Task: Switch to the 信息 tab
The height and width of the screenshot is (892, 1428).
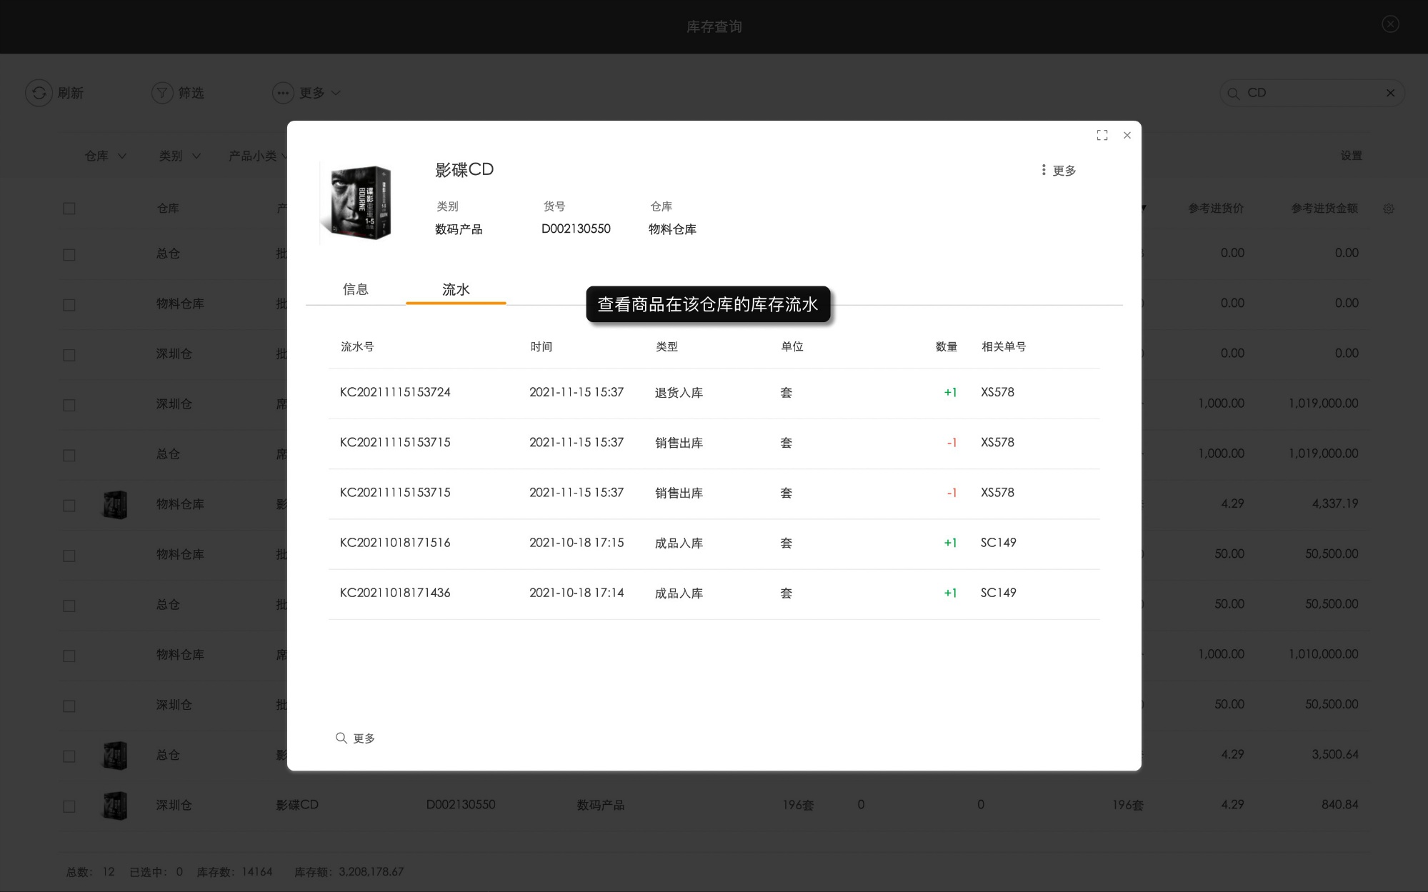Action: click(356, 289)
